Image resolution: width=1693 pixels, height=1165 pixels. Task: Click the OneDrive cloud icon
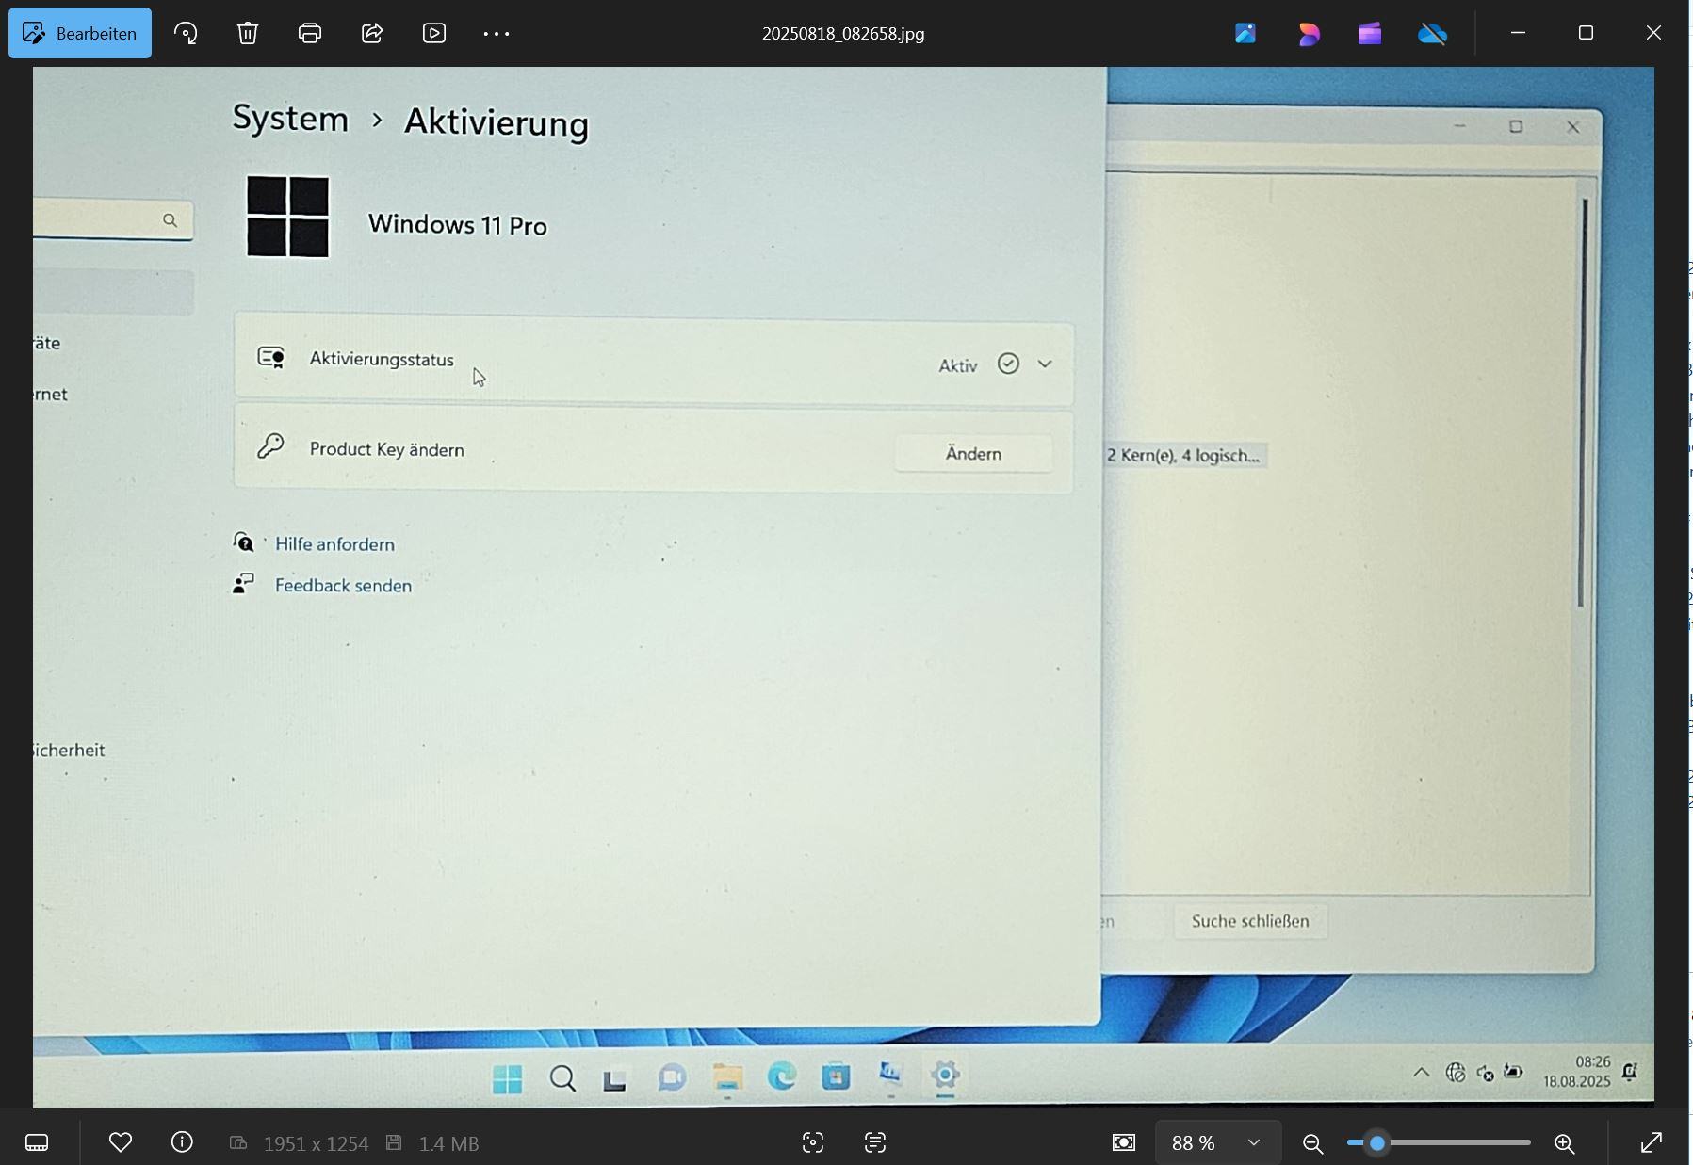1432,34
